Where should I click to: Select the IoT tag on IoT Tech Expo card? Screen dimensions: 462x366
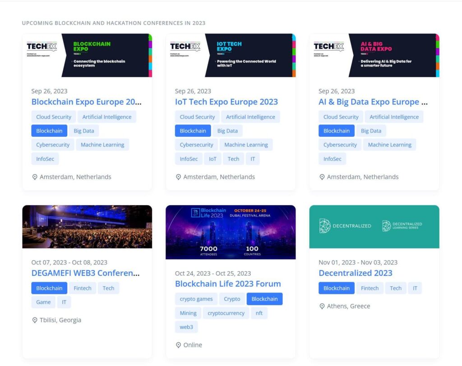[x=213, y=159]
